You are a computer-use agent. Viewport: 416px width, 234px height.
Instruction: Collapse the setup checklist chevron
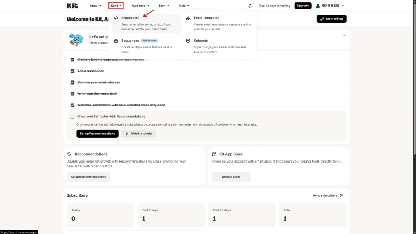[x=344, y=35]
